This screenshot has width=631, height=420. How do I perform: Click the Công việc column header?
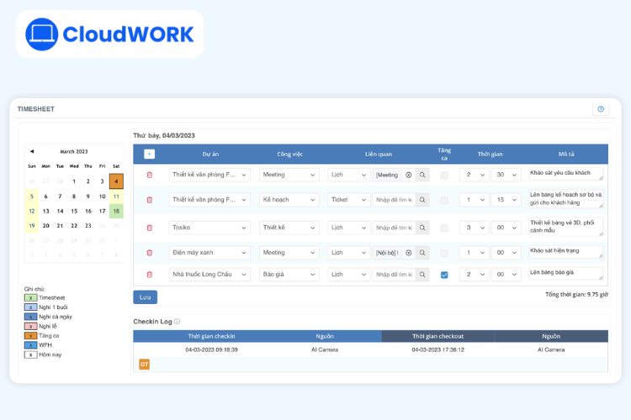[x=289, y=154]
